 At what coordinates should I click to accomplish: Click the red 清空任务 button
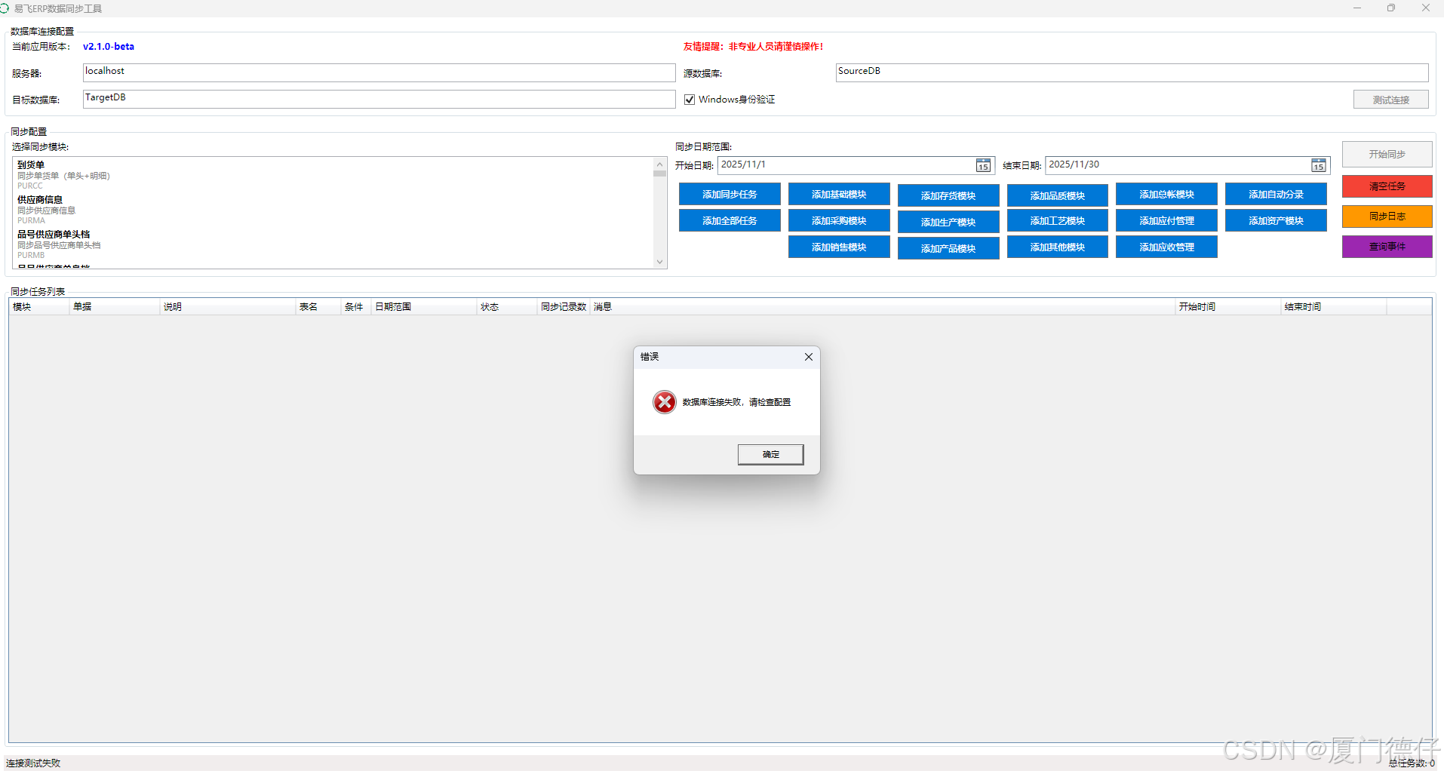(1387, 186)
